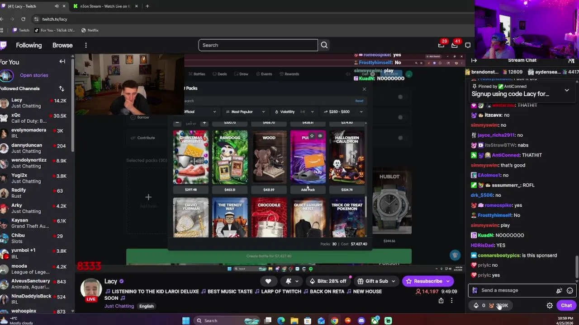Preview the pack with the eye icon
This screenshot has width=579, height=325.
coord(320,136)
